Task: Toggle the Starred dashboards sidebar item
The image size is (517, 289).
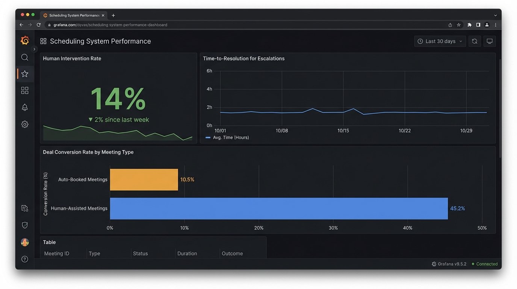Action: [24, 74]
